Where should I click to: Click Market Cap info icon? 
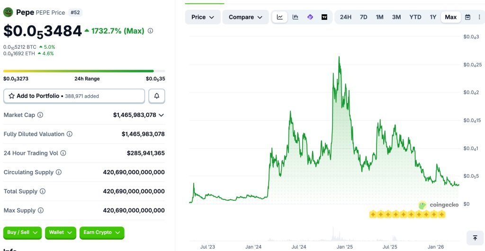(40, 115)
